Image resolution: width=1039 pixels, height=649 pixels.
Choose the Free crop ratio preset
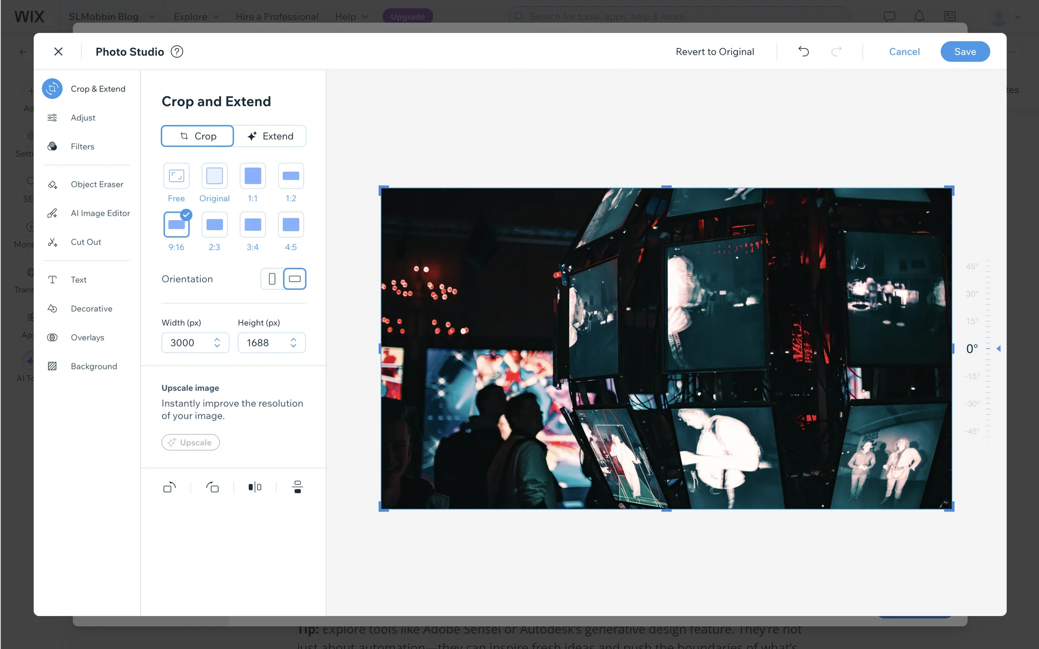coord(176,176)
